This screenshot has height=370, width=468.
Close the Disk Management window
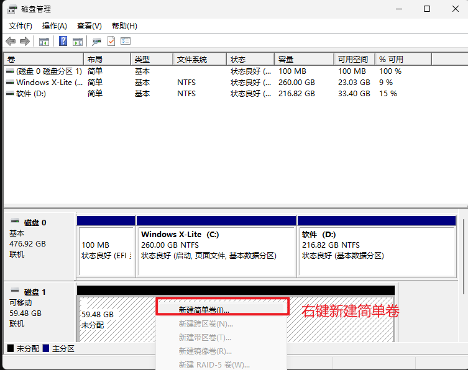pyautogui.click(x=456, y=9)
